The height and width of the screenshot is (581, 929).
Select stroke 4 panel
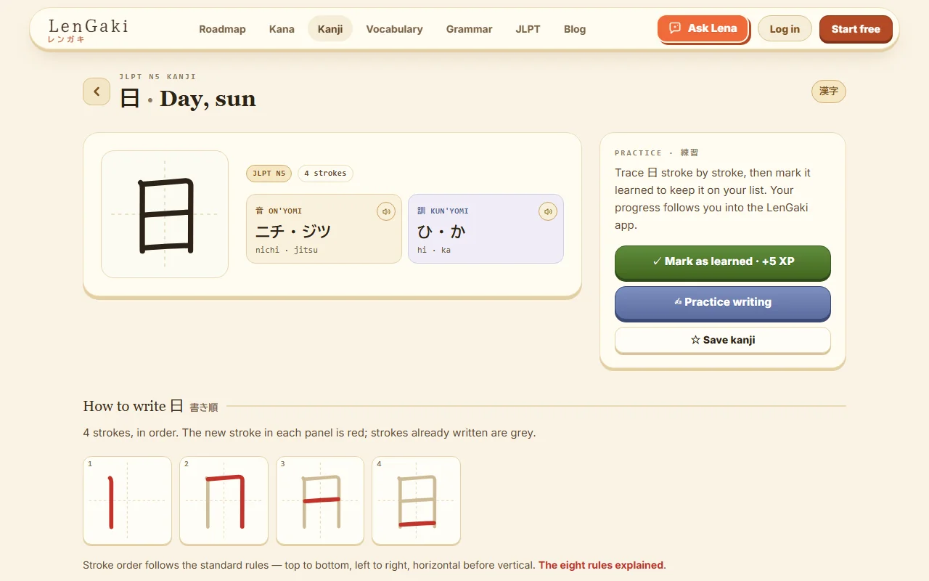tap(416, 500)
